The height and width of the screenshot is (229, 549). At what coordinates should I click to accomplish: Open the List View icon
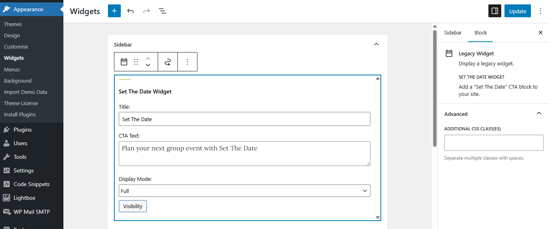[x=163, y=11]
